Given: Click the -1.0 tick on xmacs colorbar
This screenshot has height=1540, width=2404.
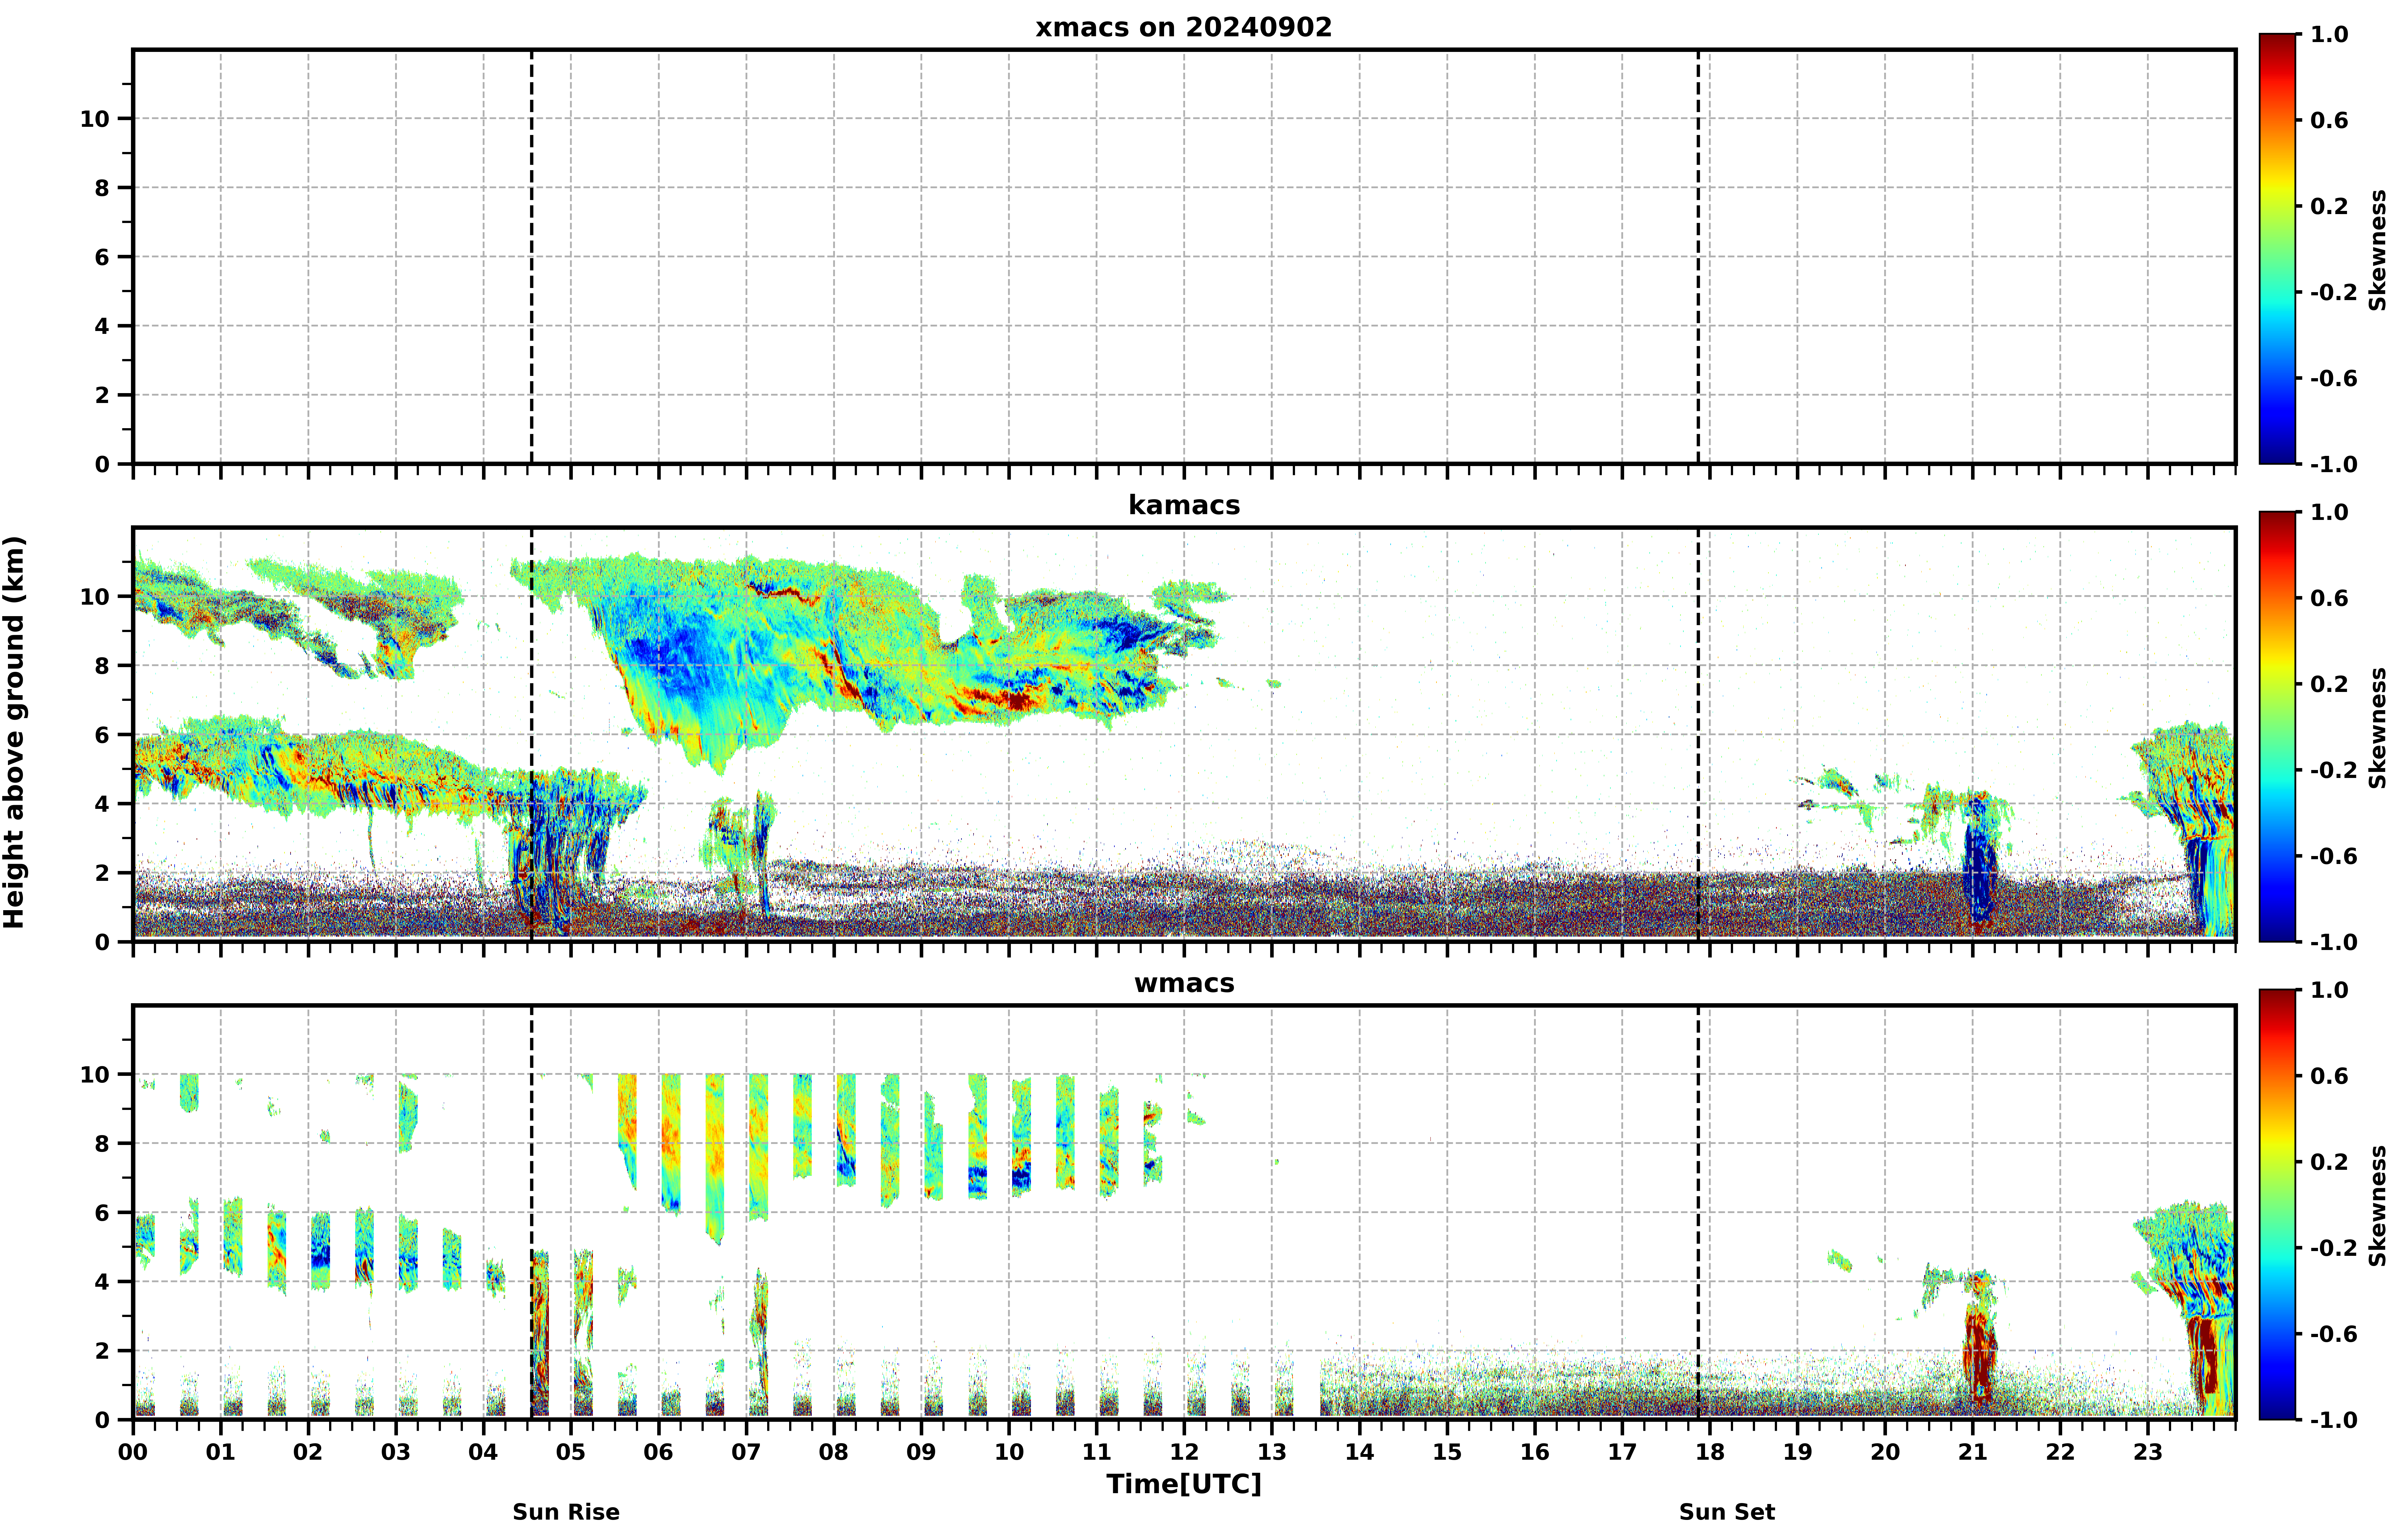Looking at the screenshot, I should point(2332,464).
